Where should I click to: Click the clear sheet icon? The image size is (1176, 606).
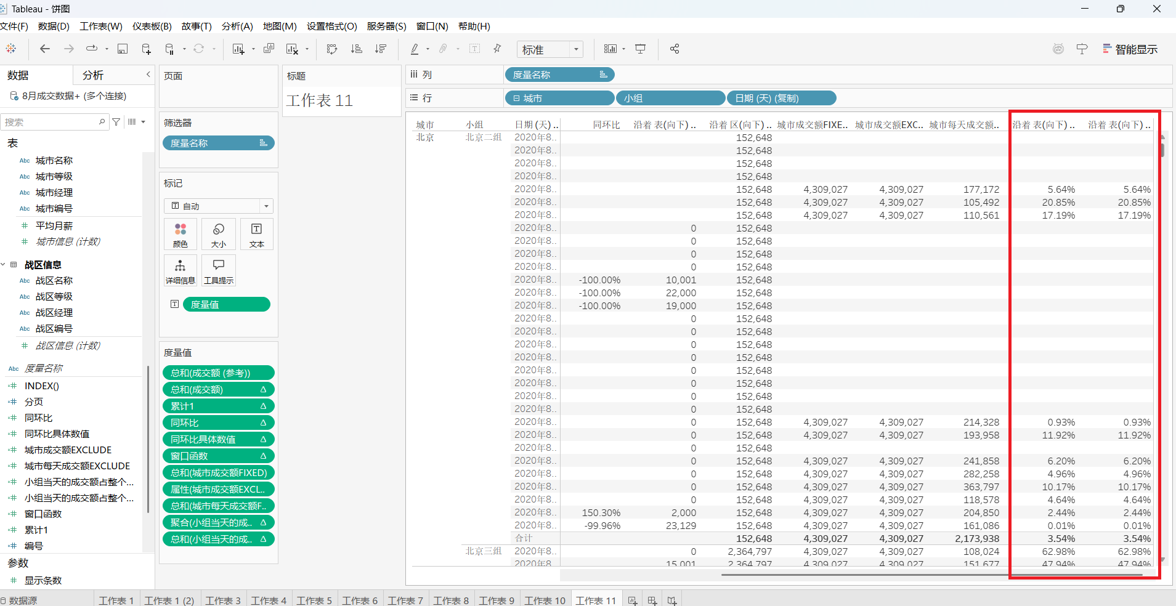292,49
